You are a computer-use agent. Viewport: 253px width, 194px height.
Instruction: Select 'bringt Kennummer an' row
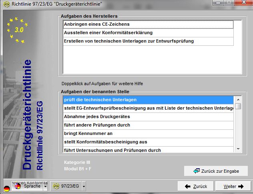(x=148, y=133)
